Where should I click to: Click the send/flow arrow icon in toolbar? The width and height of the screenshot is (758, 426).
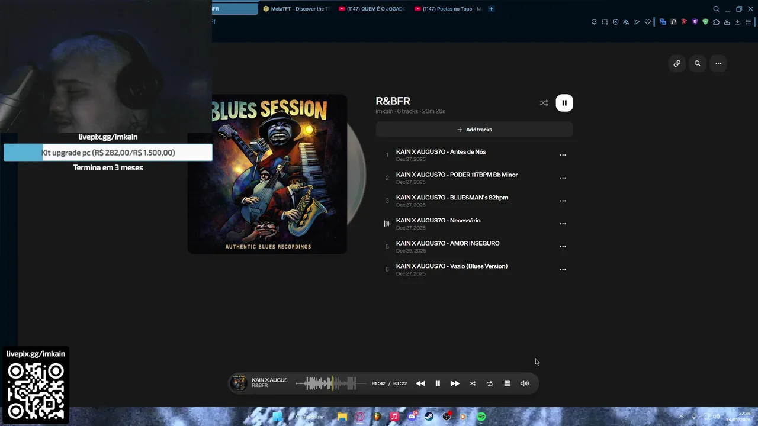tap(637, 22)
